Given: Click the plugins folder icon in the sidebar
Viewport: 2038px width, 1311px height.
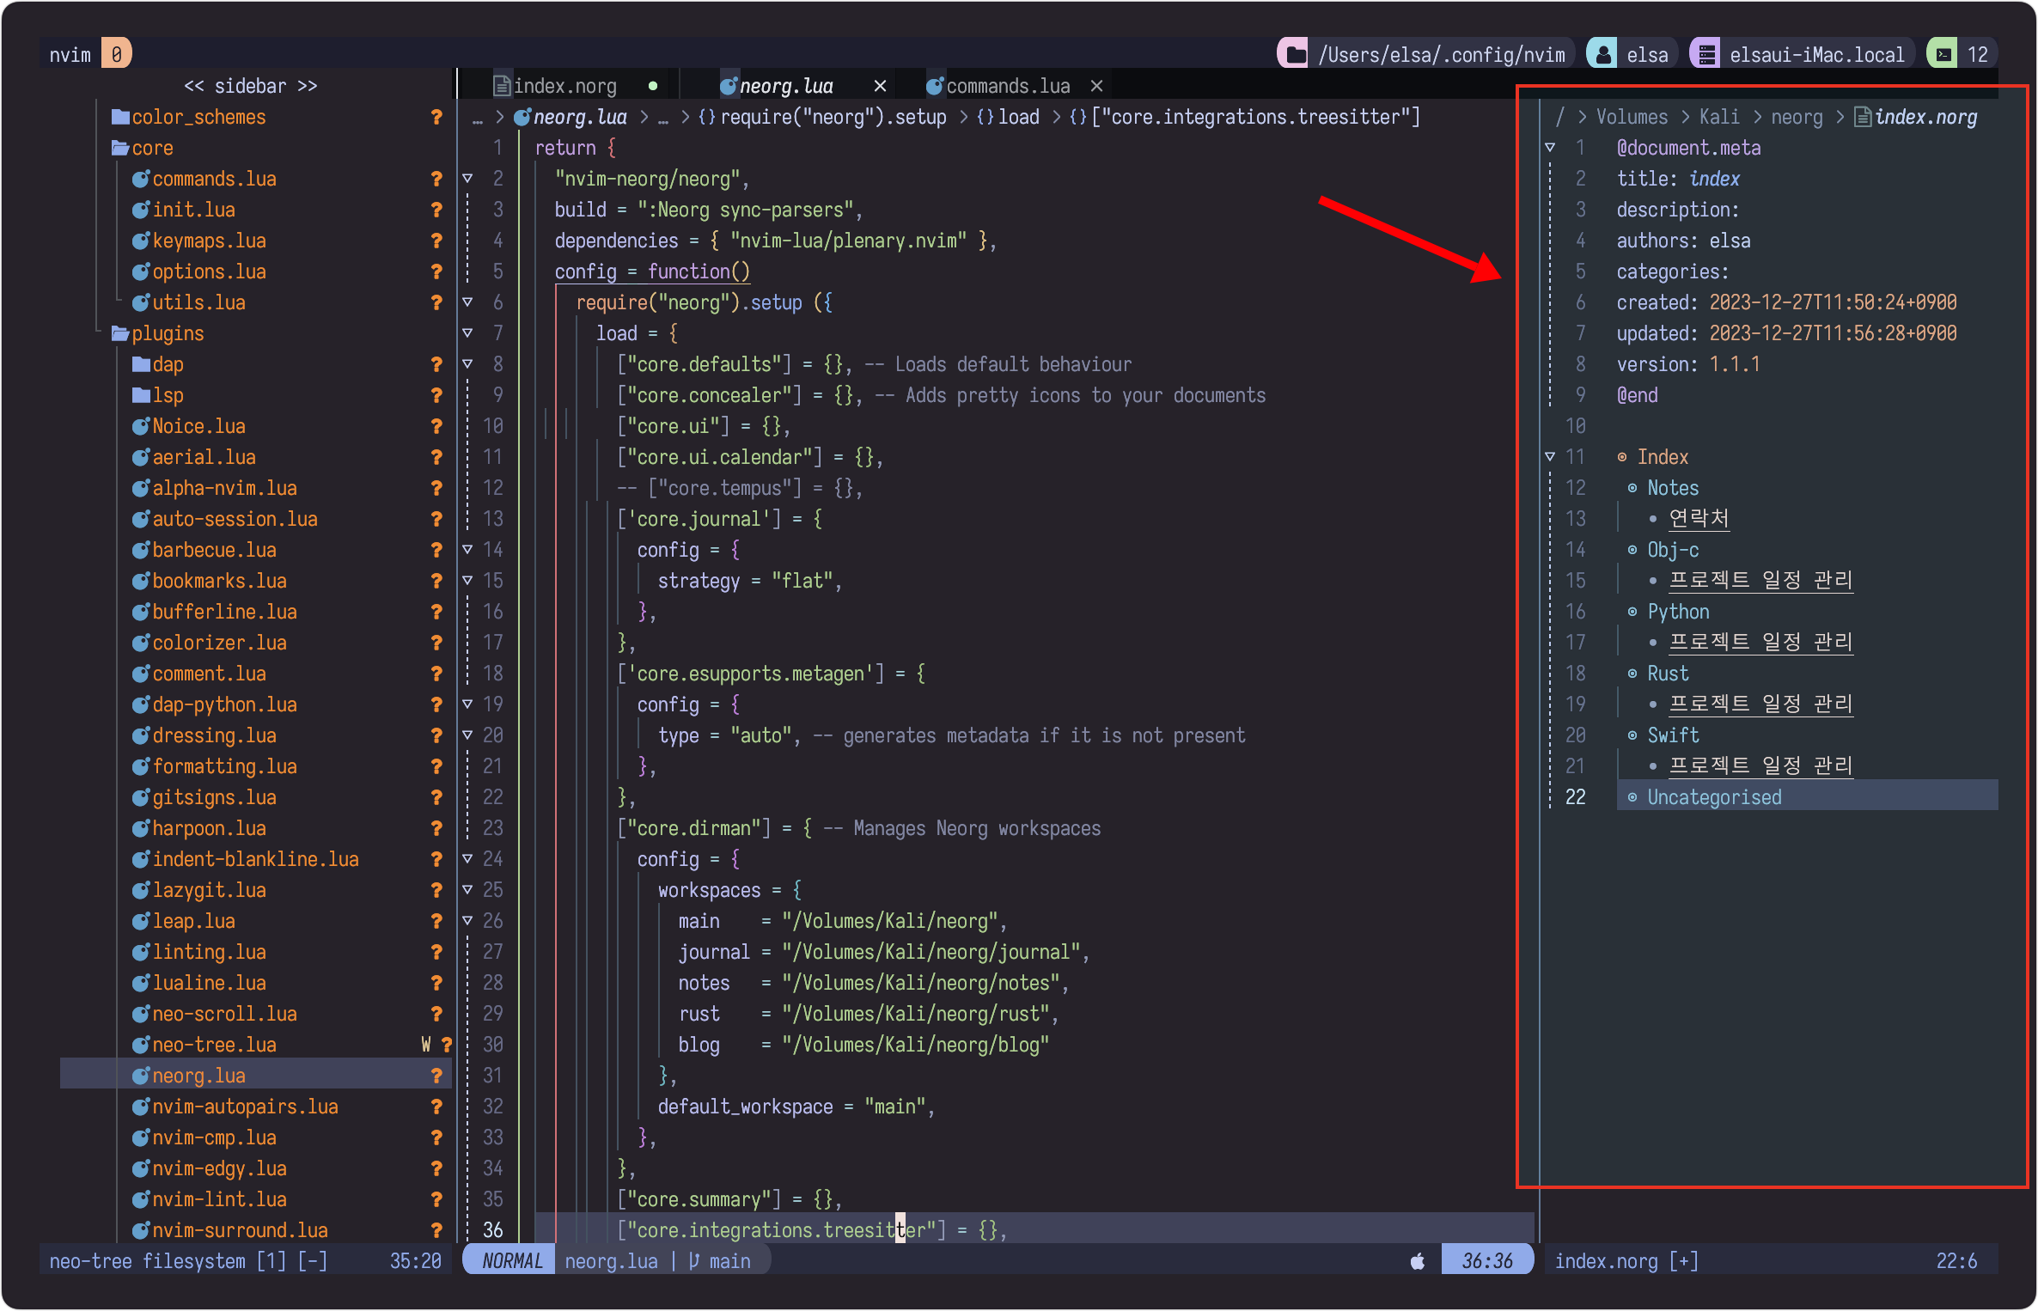Looking at the screenshot, I should [120, 333].
